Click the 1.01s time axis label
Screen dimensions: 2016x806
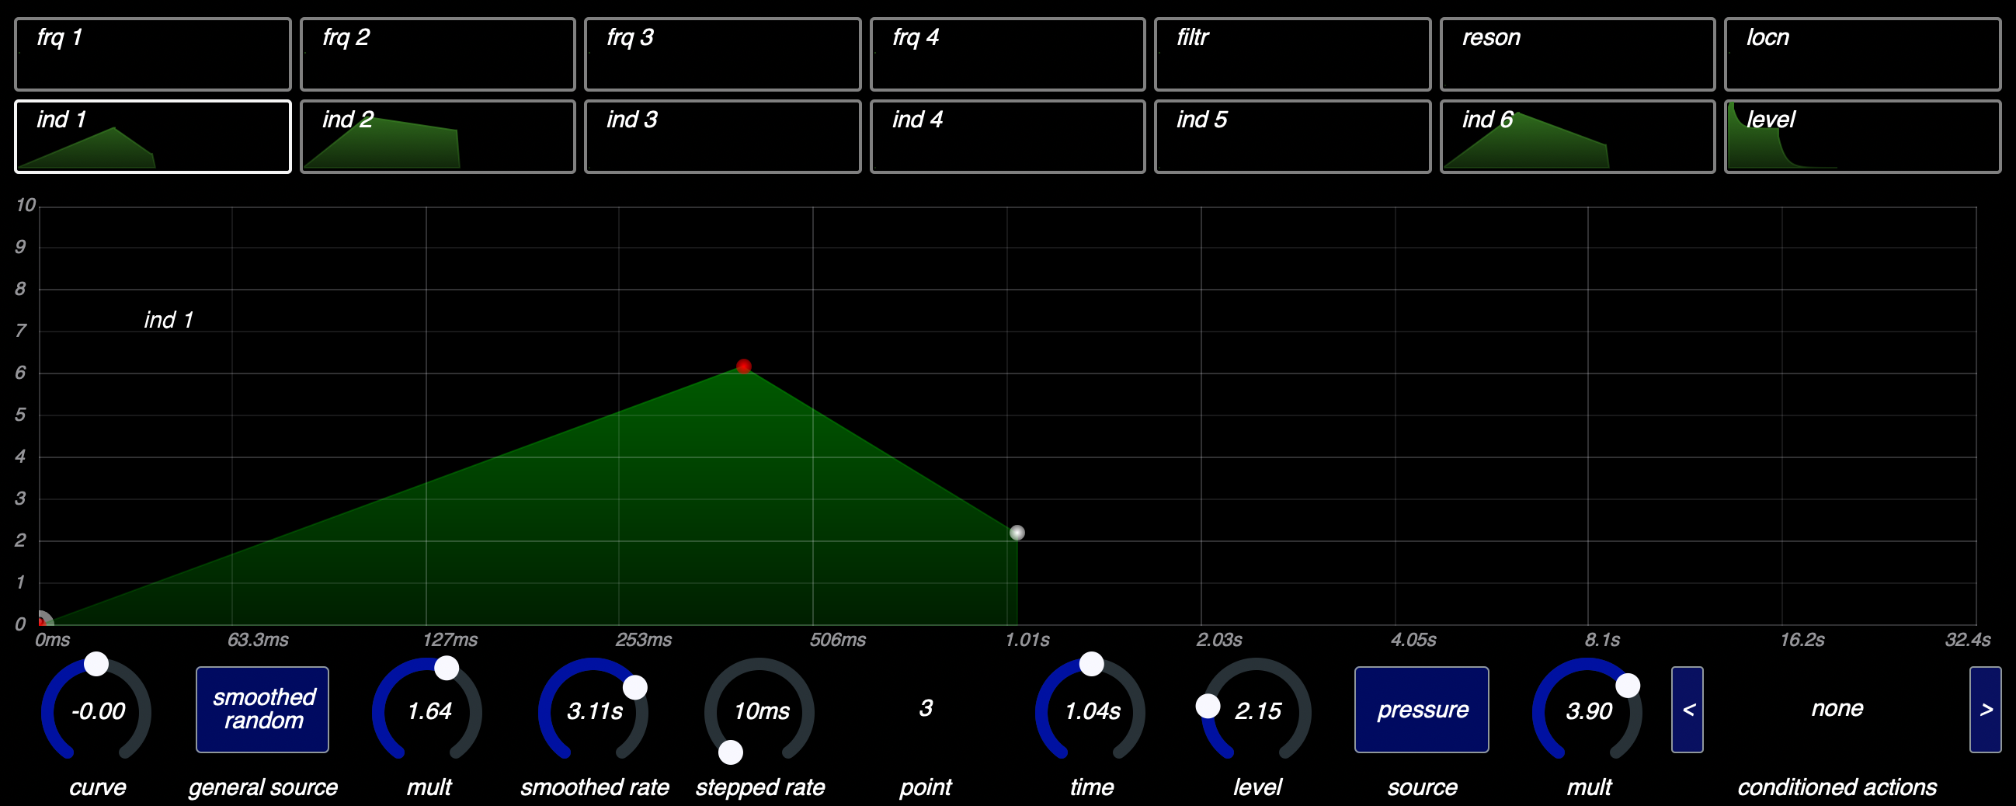pyautogui.click(x=1027, y=640)
